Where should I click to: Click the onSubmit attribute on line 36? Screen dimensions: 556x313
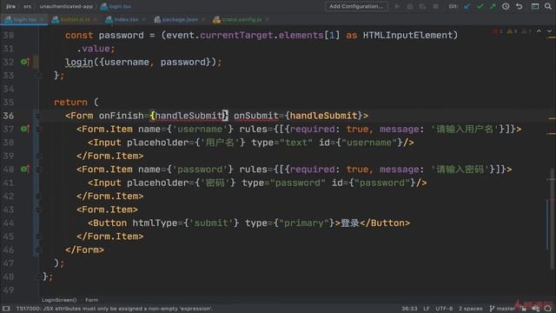256,116
